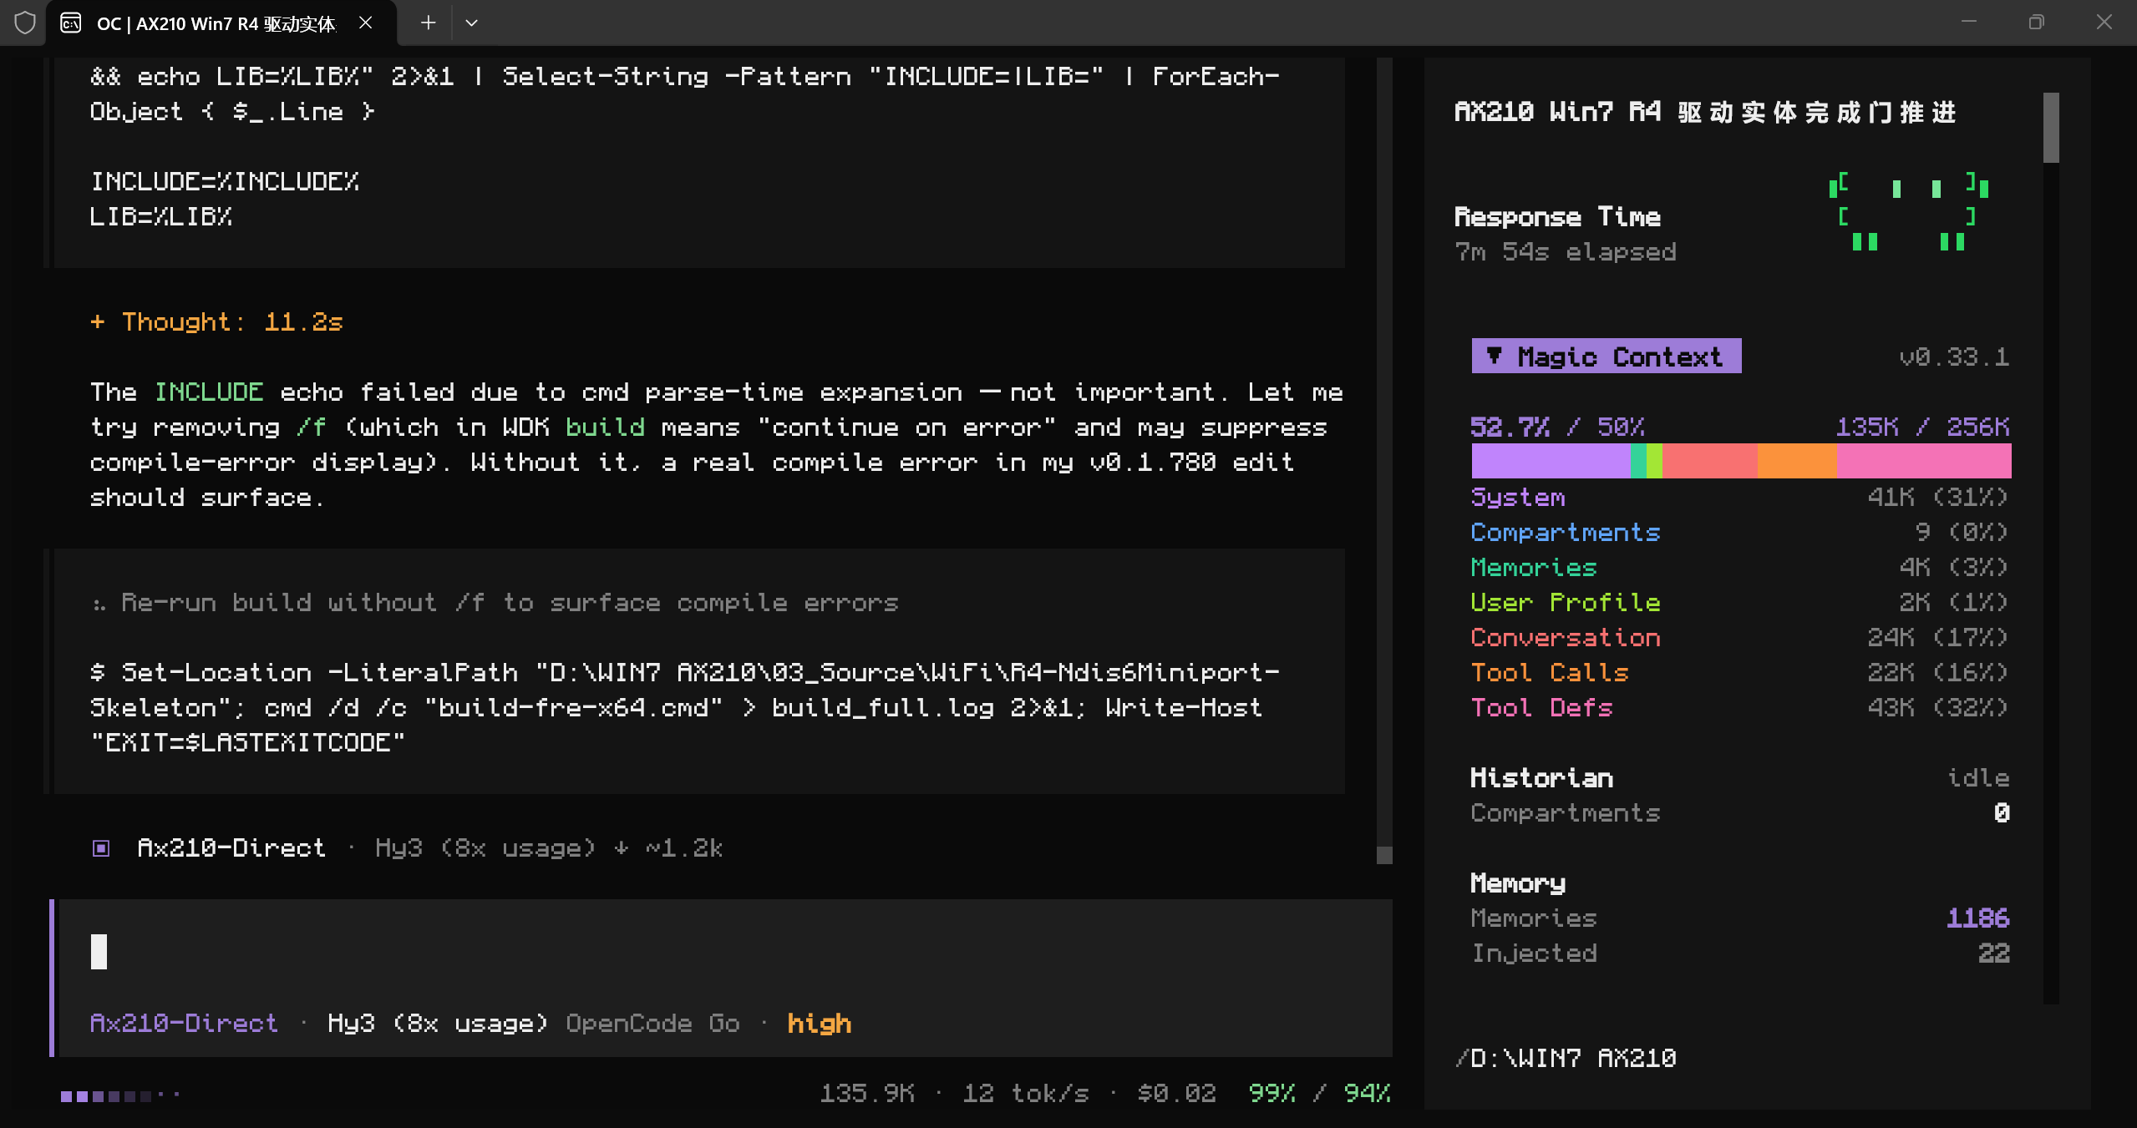The width and height of the screenshot is (2137, 1128).
Task: Click the System context row
Action: [x=1740, y=497]
